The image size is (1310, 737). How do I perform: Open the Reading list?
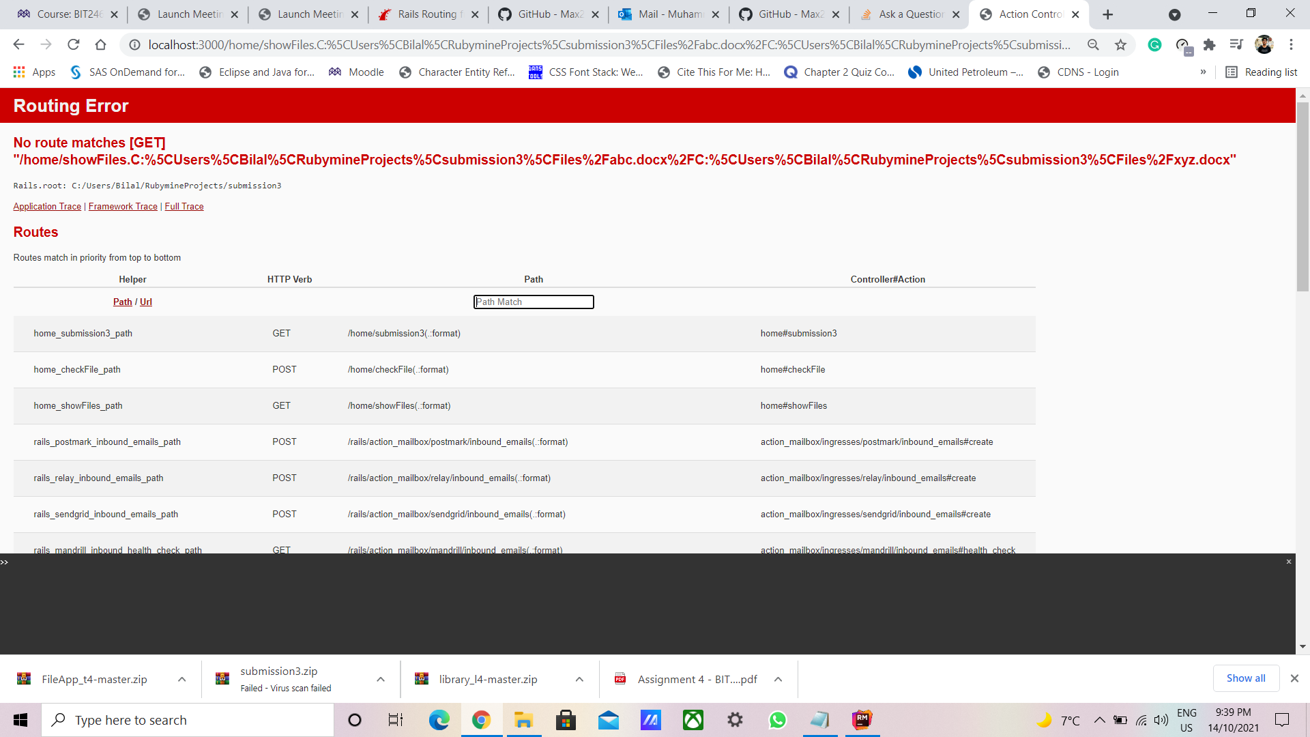[x=1261, y=72]
